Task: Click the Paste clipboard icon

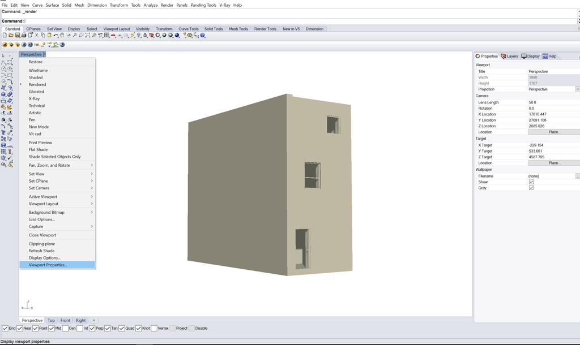Action: click(x=49, y=35)
